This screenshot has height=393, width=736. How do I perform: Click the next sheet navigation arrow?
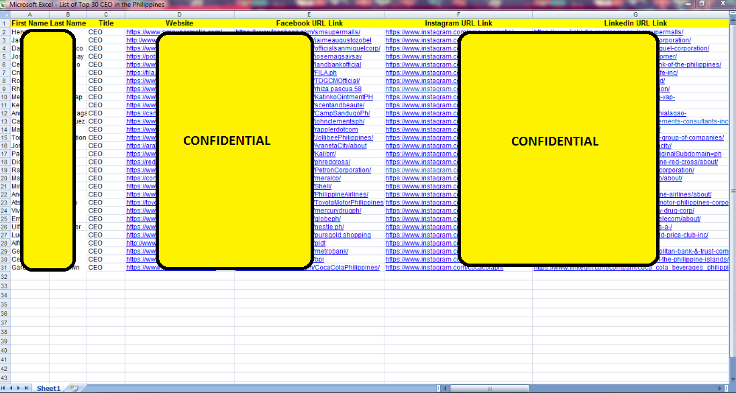(19, 388)
